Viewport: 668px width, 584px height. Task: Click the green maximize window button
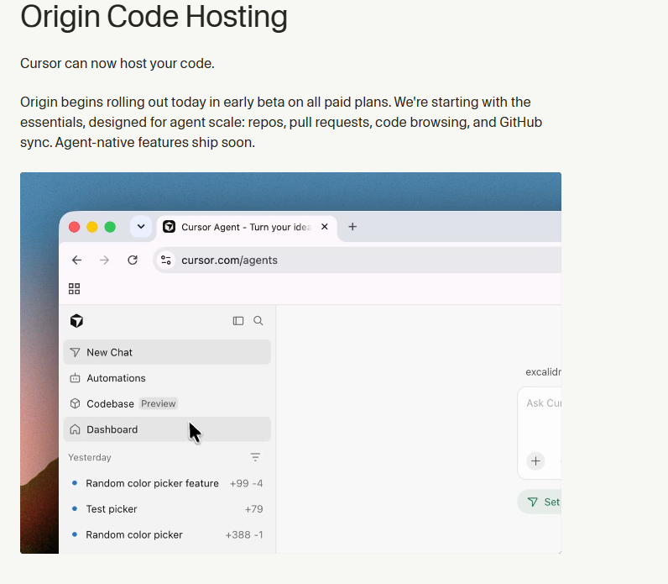pyautogui.click(x=110, y=227)
